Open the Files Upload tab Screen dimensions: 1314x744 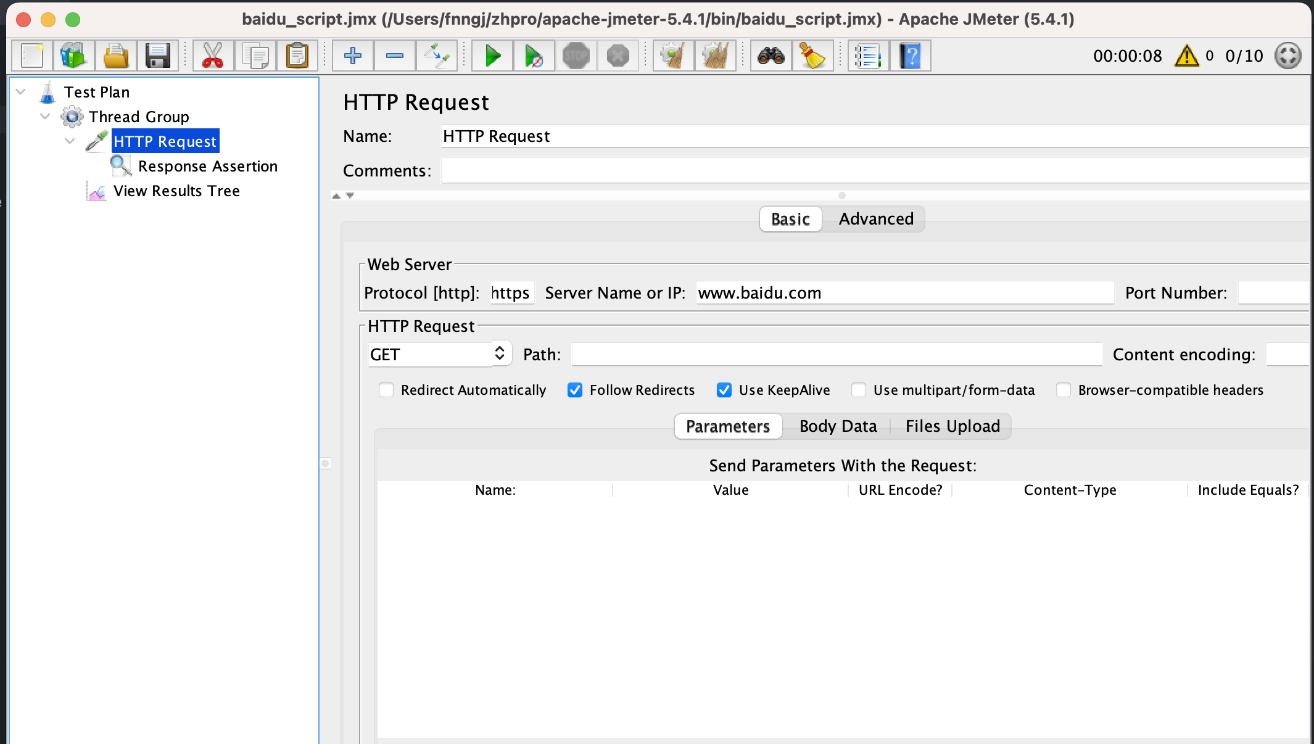(952, 426)
